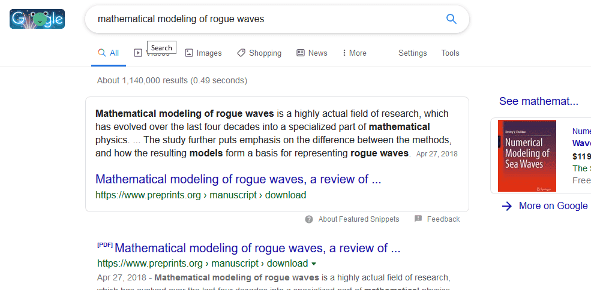The height and width of the screenshot is (290, 591).
Task: Click the News tab newspaper icon
Action: click(301, 53)
